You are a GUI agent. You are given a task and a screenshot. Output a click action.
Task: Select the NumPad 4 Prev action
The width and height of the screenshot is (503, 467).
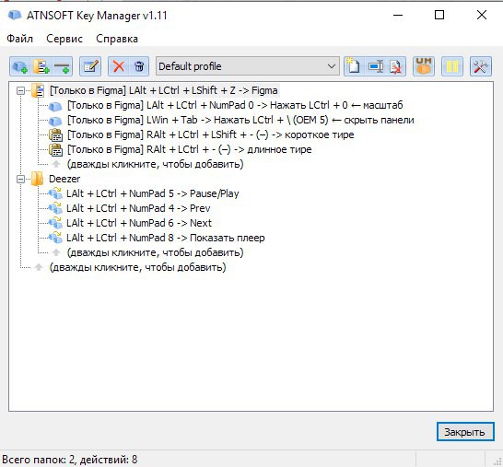138,208
